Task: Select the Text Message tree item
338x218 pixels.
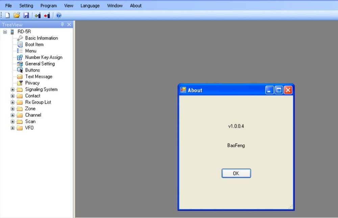Action: point(39,77)
